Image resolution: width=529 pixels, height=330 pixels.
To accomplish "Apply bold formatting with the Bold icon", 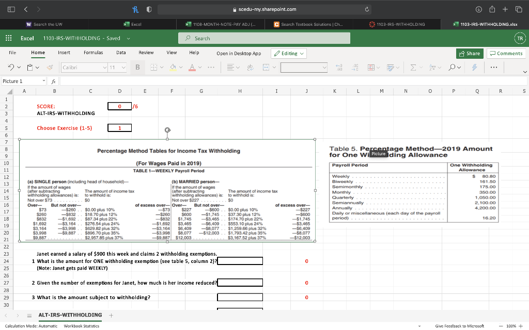I will pyautogui.click(x=137, y=67).
